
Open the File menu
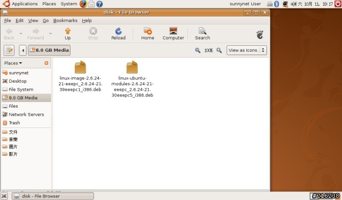tap(7, 20)
